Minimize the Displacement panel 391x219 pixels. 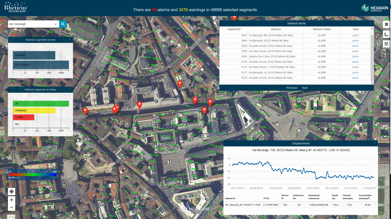374,143
